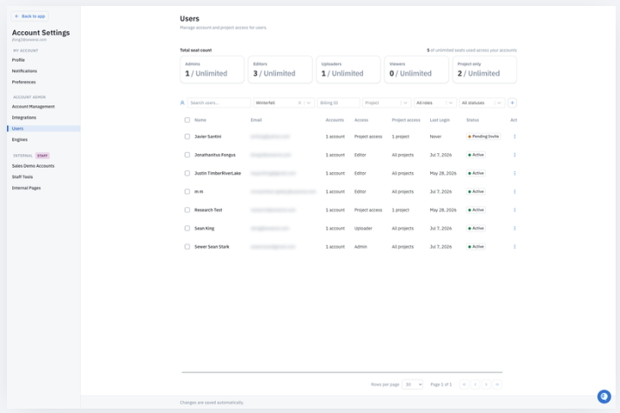Viewport: 620px width, 413px height.
Task: Click the Billing ID input field
Action: pyautogui.click(x=339, y=103)
